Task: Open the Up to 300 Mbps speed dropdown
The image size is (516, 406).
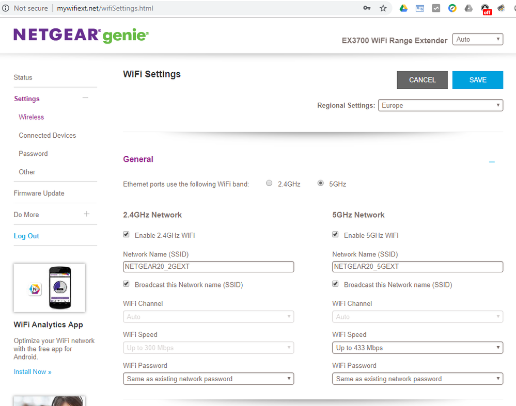Action: coord(208,348)
